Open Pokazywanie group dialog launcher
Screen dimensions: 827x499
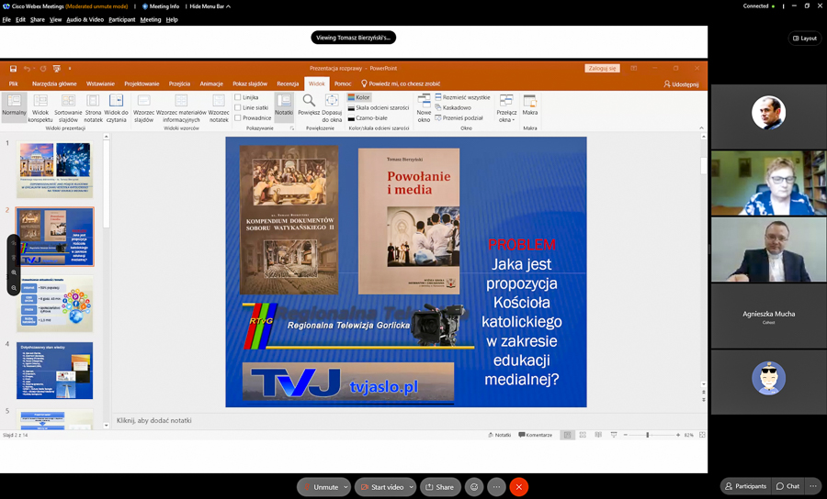[x=291, y=128]
